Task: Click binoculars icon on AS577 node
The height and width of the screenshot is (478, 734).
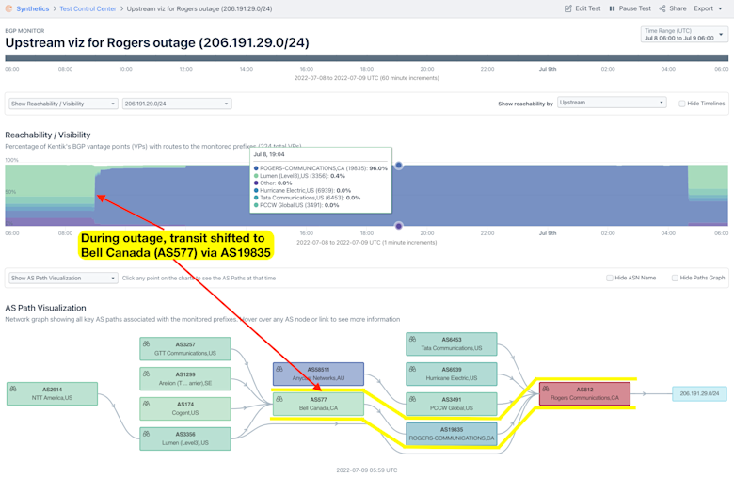Action: pyautogui.click(x=279, y=399)
